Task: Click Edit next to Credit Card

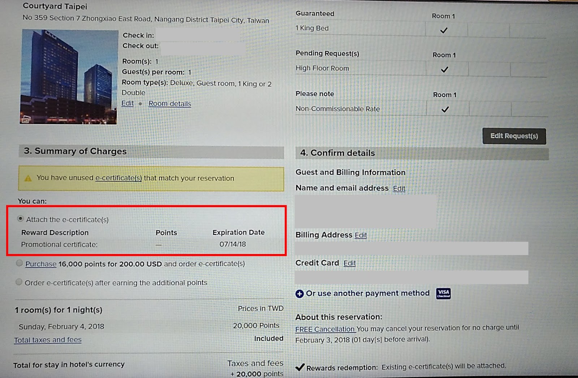Action: tap(349, 263)
